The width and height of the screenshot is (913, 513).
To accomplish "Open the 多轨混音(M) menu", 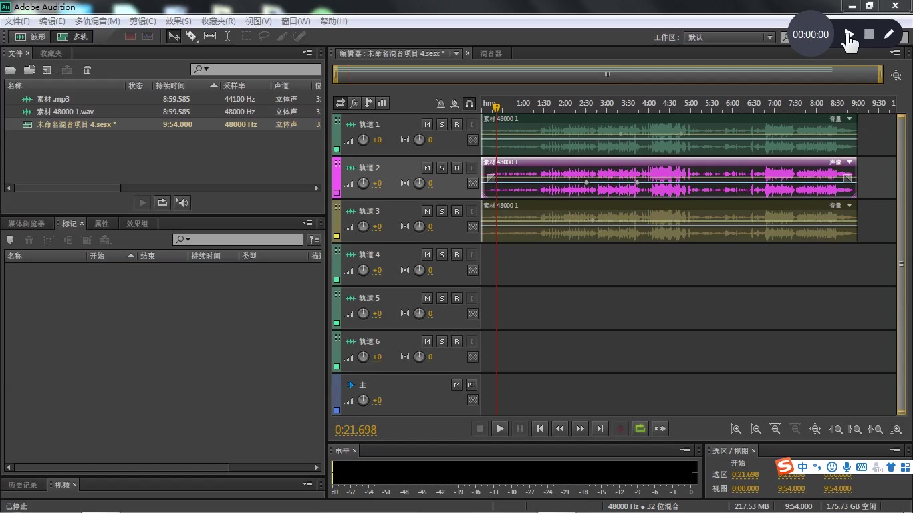I will coord(98,21).
